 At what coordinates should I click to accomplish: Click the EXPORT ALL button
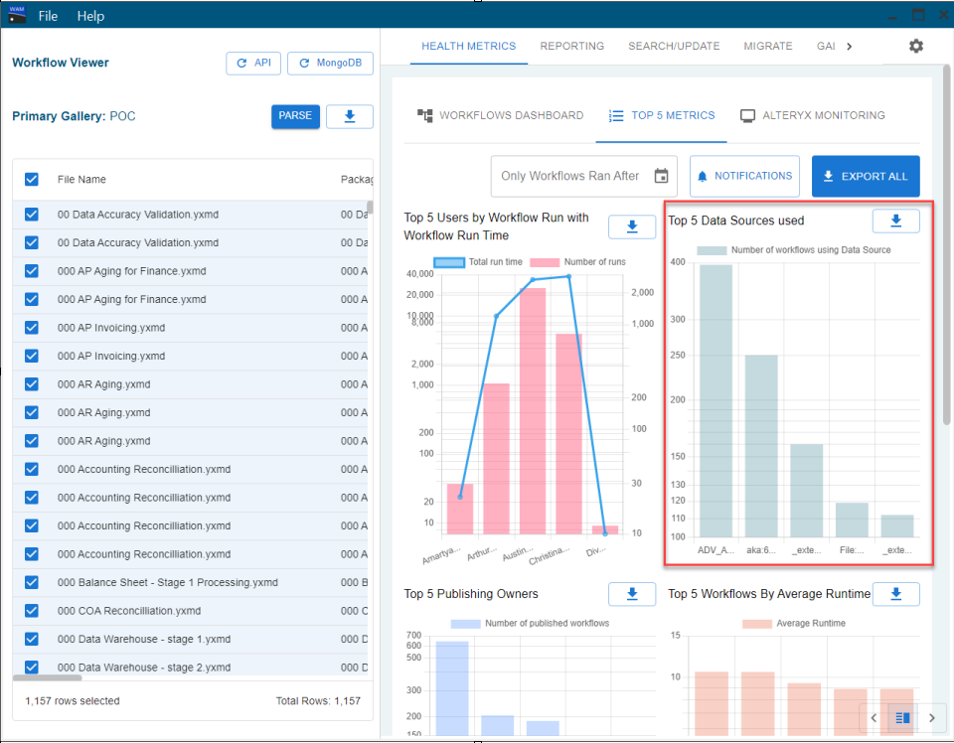866,177
